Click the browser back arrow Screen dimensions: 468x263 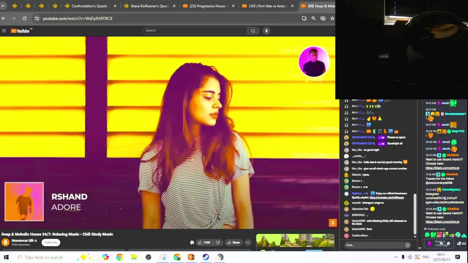[3, 18]
